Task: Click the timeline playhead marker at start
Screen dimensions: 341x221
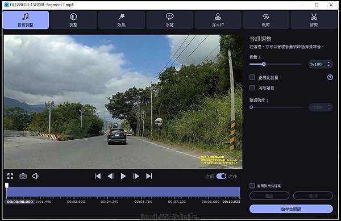Action: pos(7,185)
